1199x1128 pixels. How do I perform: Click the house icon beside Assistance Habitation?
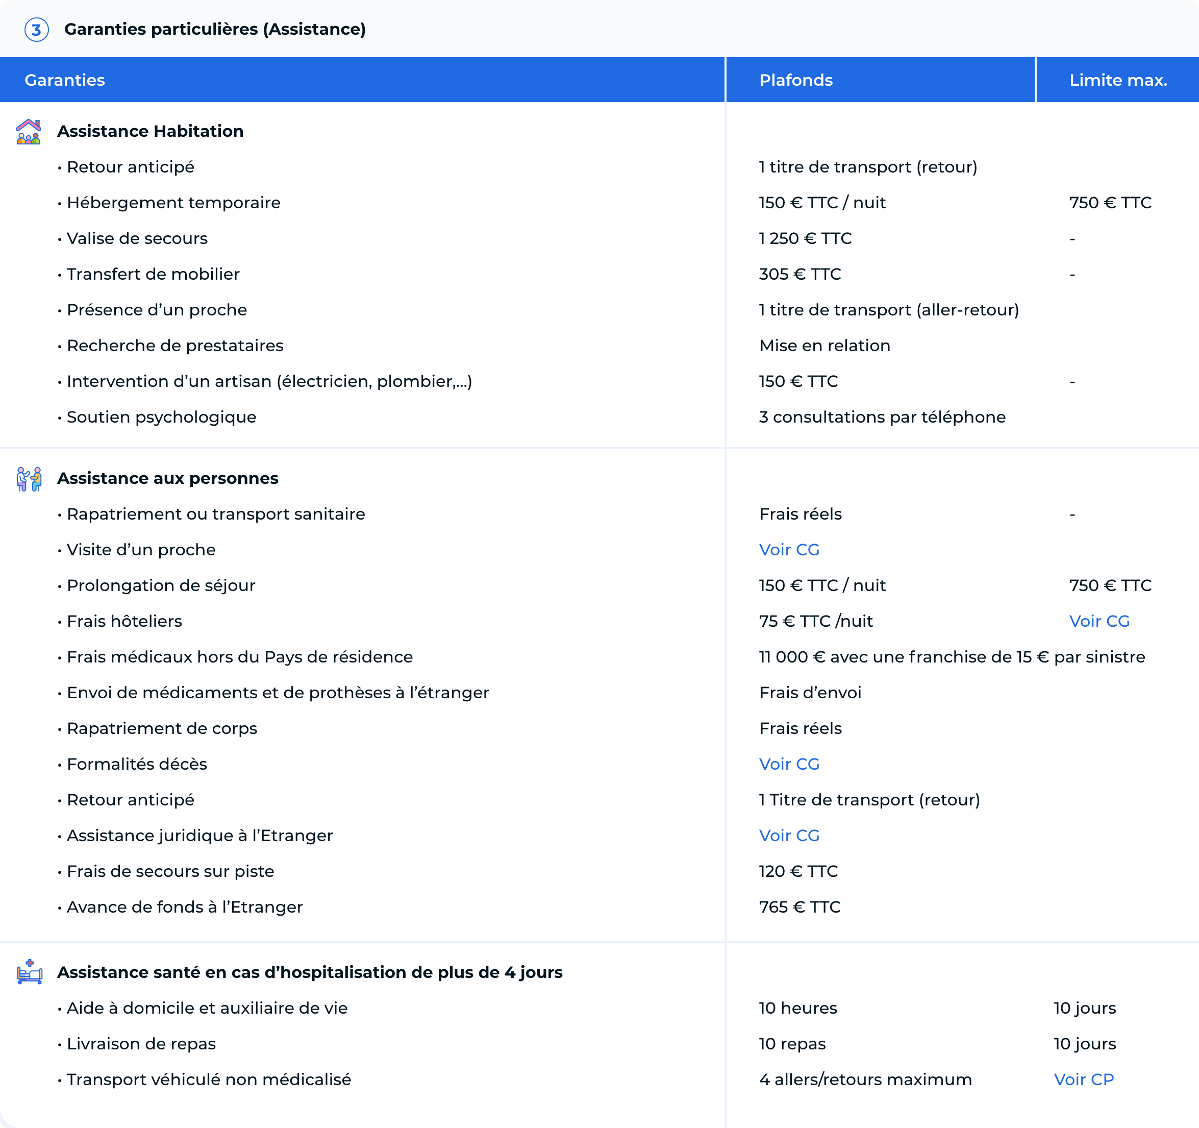(29, 132)
